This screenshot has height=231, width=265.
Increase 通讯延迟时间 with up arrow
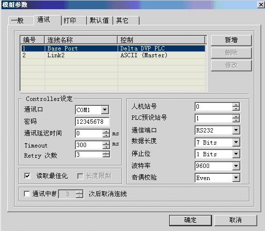point(106,132)
